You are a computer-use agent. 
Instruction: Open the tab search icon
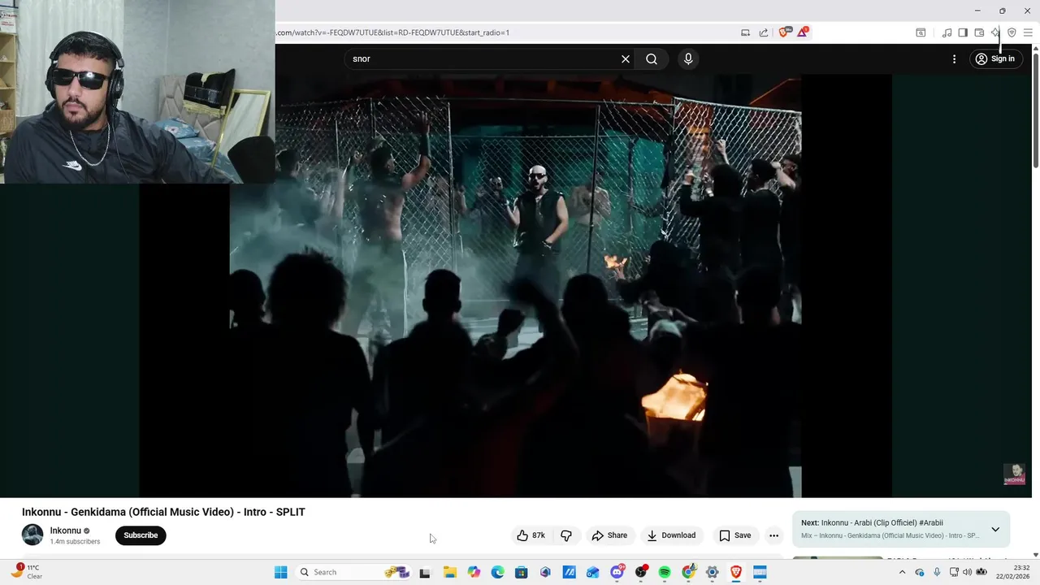click(x=921, y=32)
